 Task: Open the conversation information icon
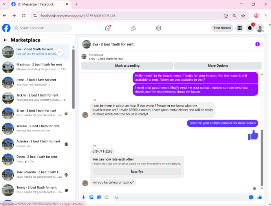[x=257, y=44]
